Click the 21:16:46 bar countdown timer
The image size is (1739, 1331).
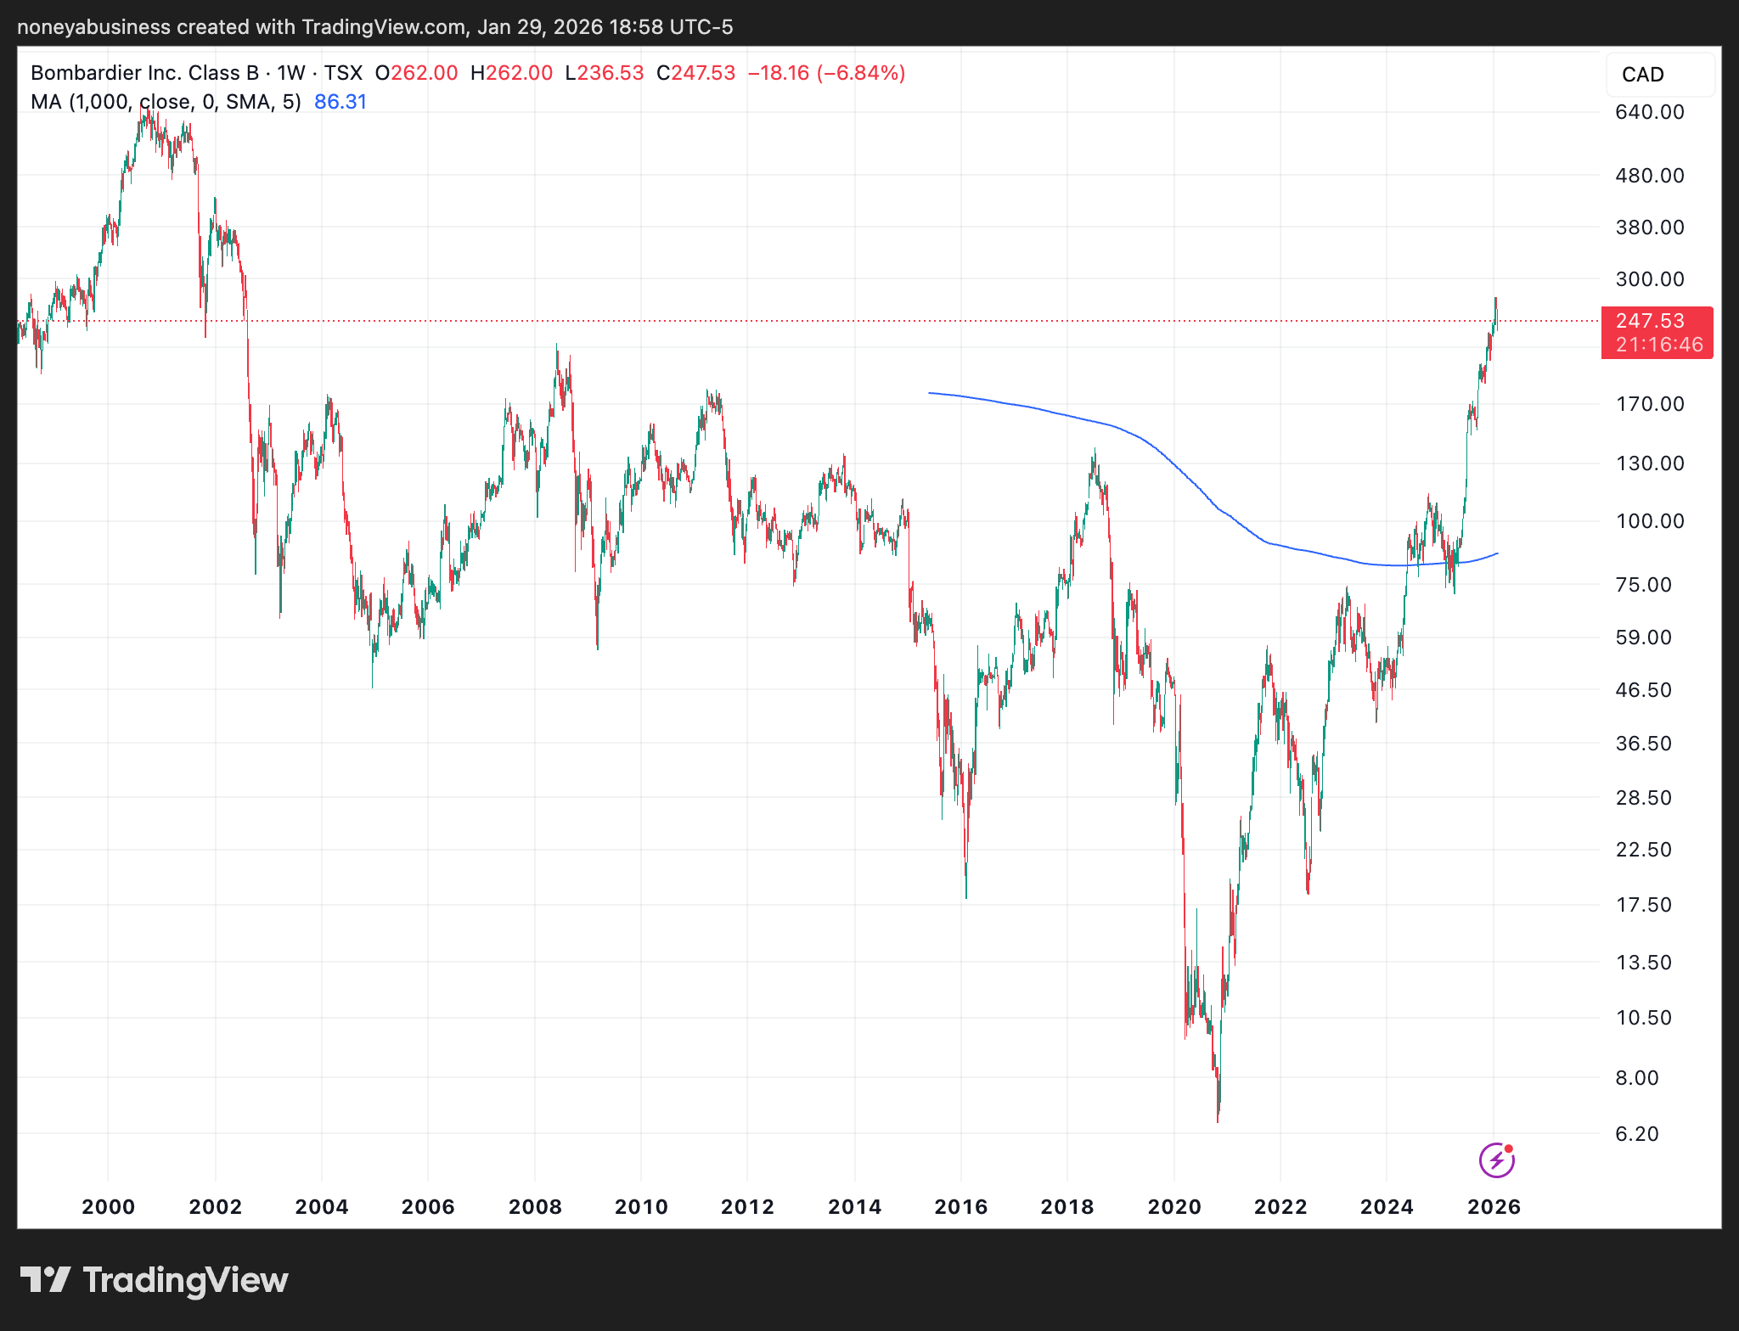[x=1658, y=345]
